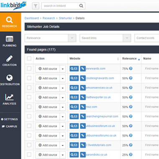The image size is (159, 159).
Task: Open the Creation pencil section
Action: 10,61
